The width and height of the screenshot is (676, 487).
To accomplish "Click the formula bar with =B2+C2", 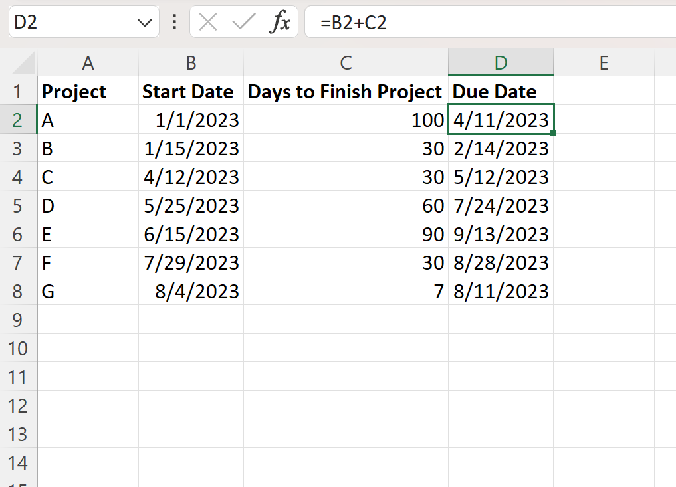I will [489, 23].
